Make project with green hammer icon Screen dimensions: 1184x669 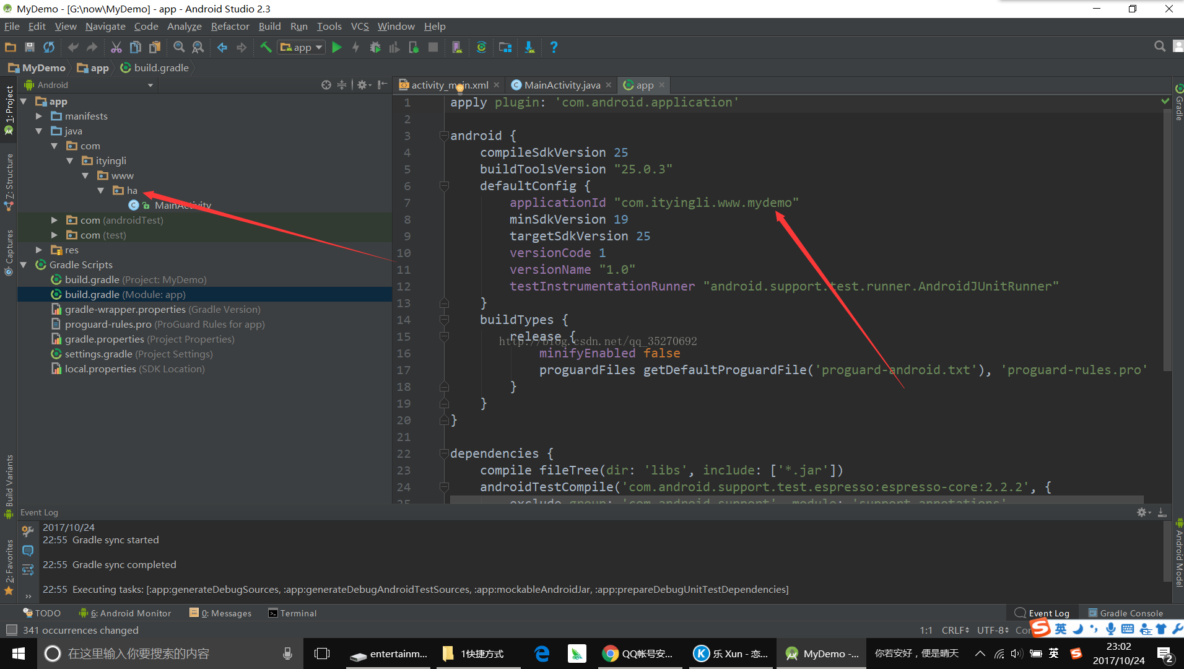click(266, 47)
